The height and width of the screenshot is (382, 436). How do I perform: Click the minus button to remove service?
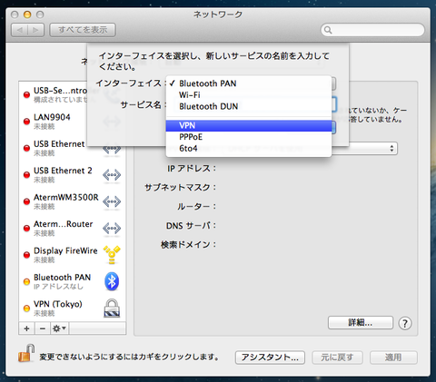click(x=43, y=328)
